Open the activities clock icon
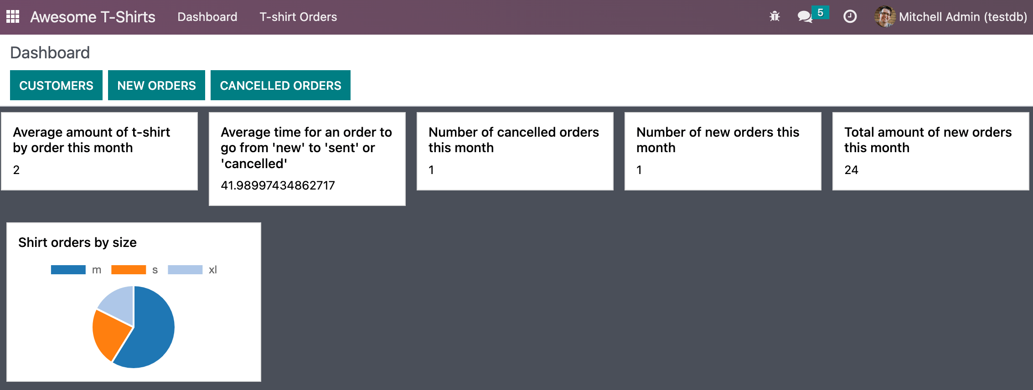1033x390 pixels. pos(850,17)
